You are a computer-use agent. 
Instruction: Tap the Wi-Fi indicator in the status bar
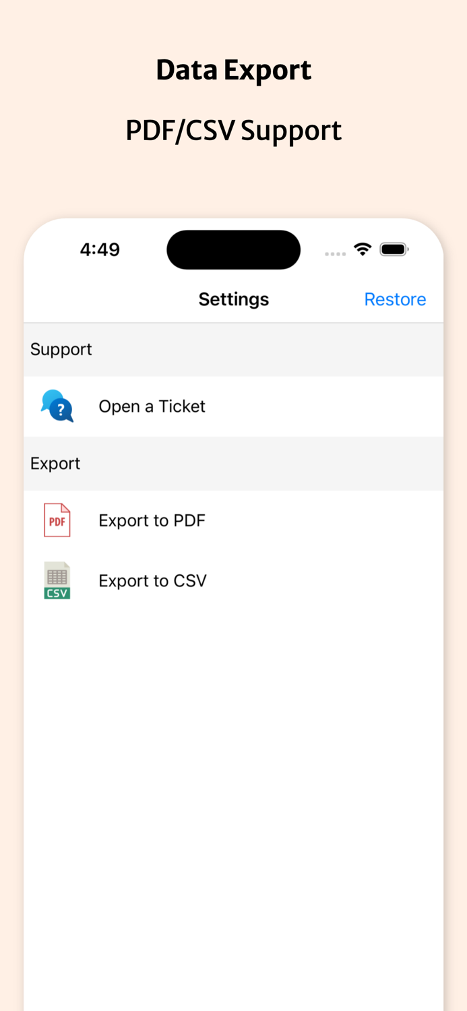(363, 249)
